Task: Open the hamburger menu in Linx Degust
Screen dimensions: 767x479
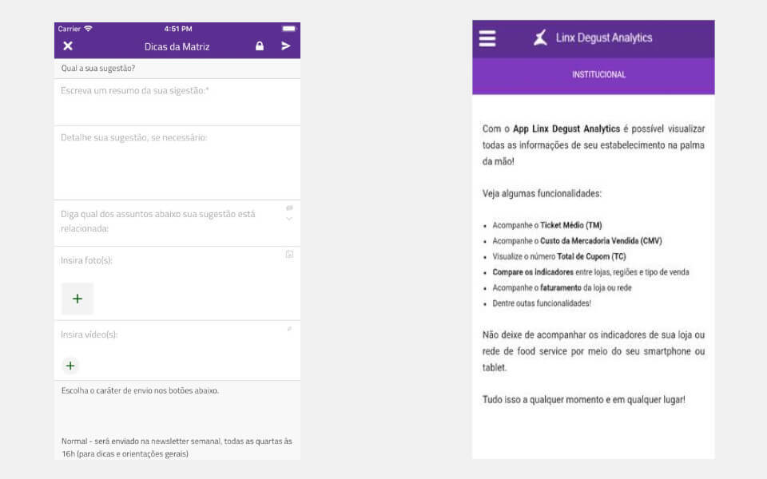Action: click(x=487, y=38)
